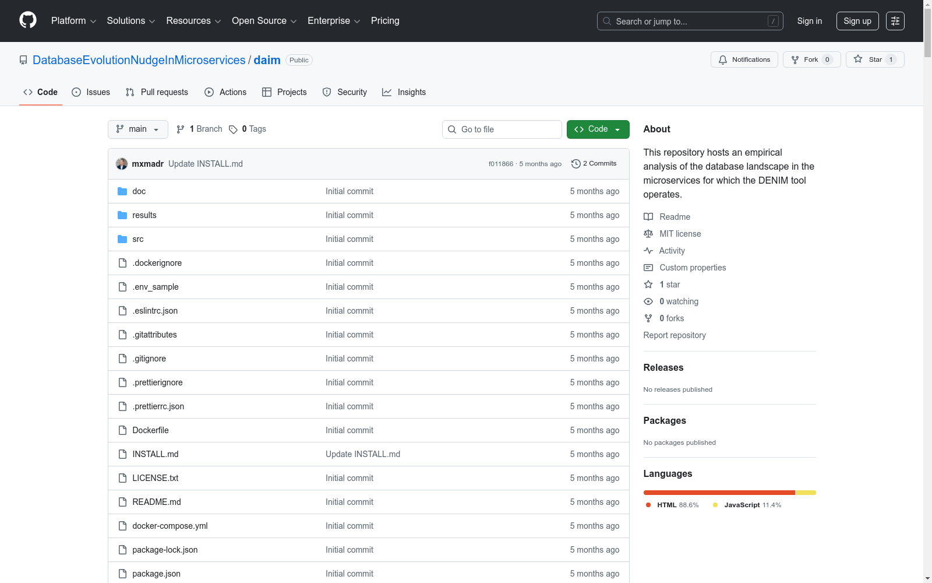Click the .env_sample file icon
Image resolution: width=932 pixels, height=583 pixels.
click(x=122, y=287)
